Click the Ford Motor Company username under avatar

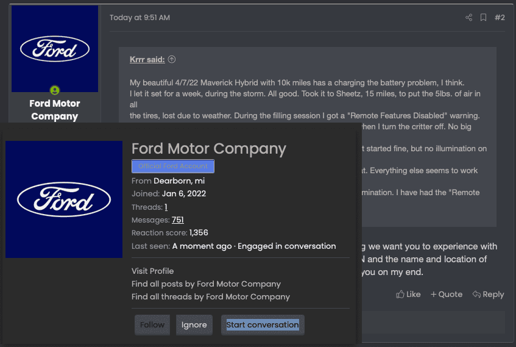(55, 110)
